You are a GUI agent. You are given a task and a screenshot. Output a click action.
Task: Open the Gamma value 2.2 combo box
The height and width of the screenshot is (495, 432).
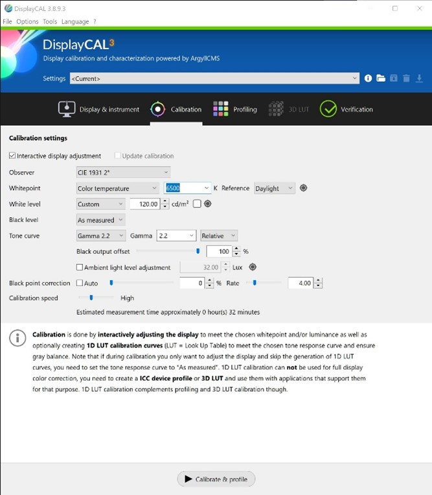click(x=176, y=235)
